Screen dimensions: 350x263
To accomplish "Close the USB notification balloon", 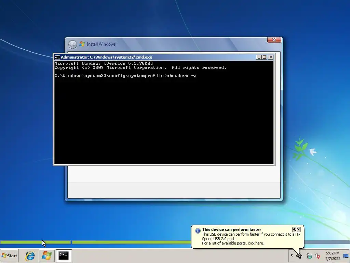I will (x=298, y=229).
